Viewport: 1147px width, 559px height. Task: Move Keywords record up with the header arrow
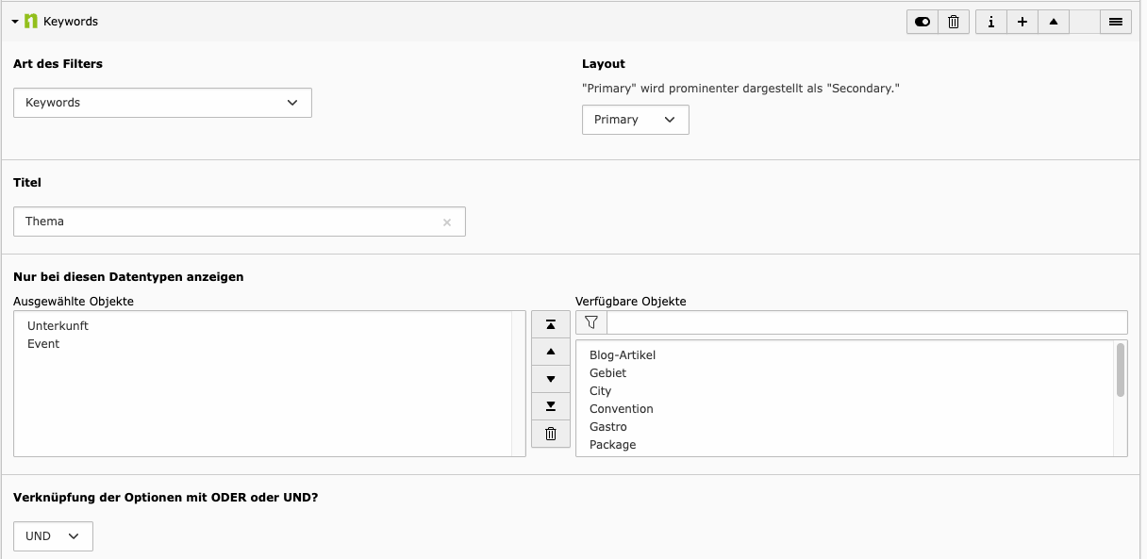coord(1054,22)
